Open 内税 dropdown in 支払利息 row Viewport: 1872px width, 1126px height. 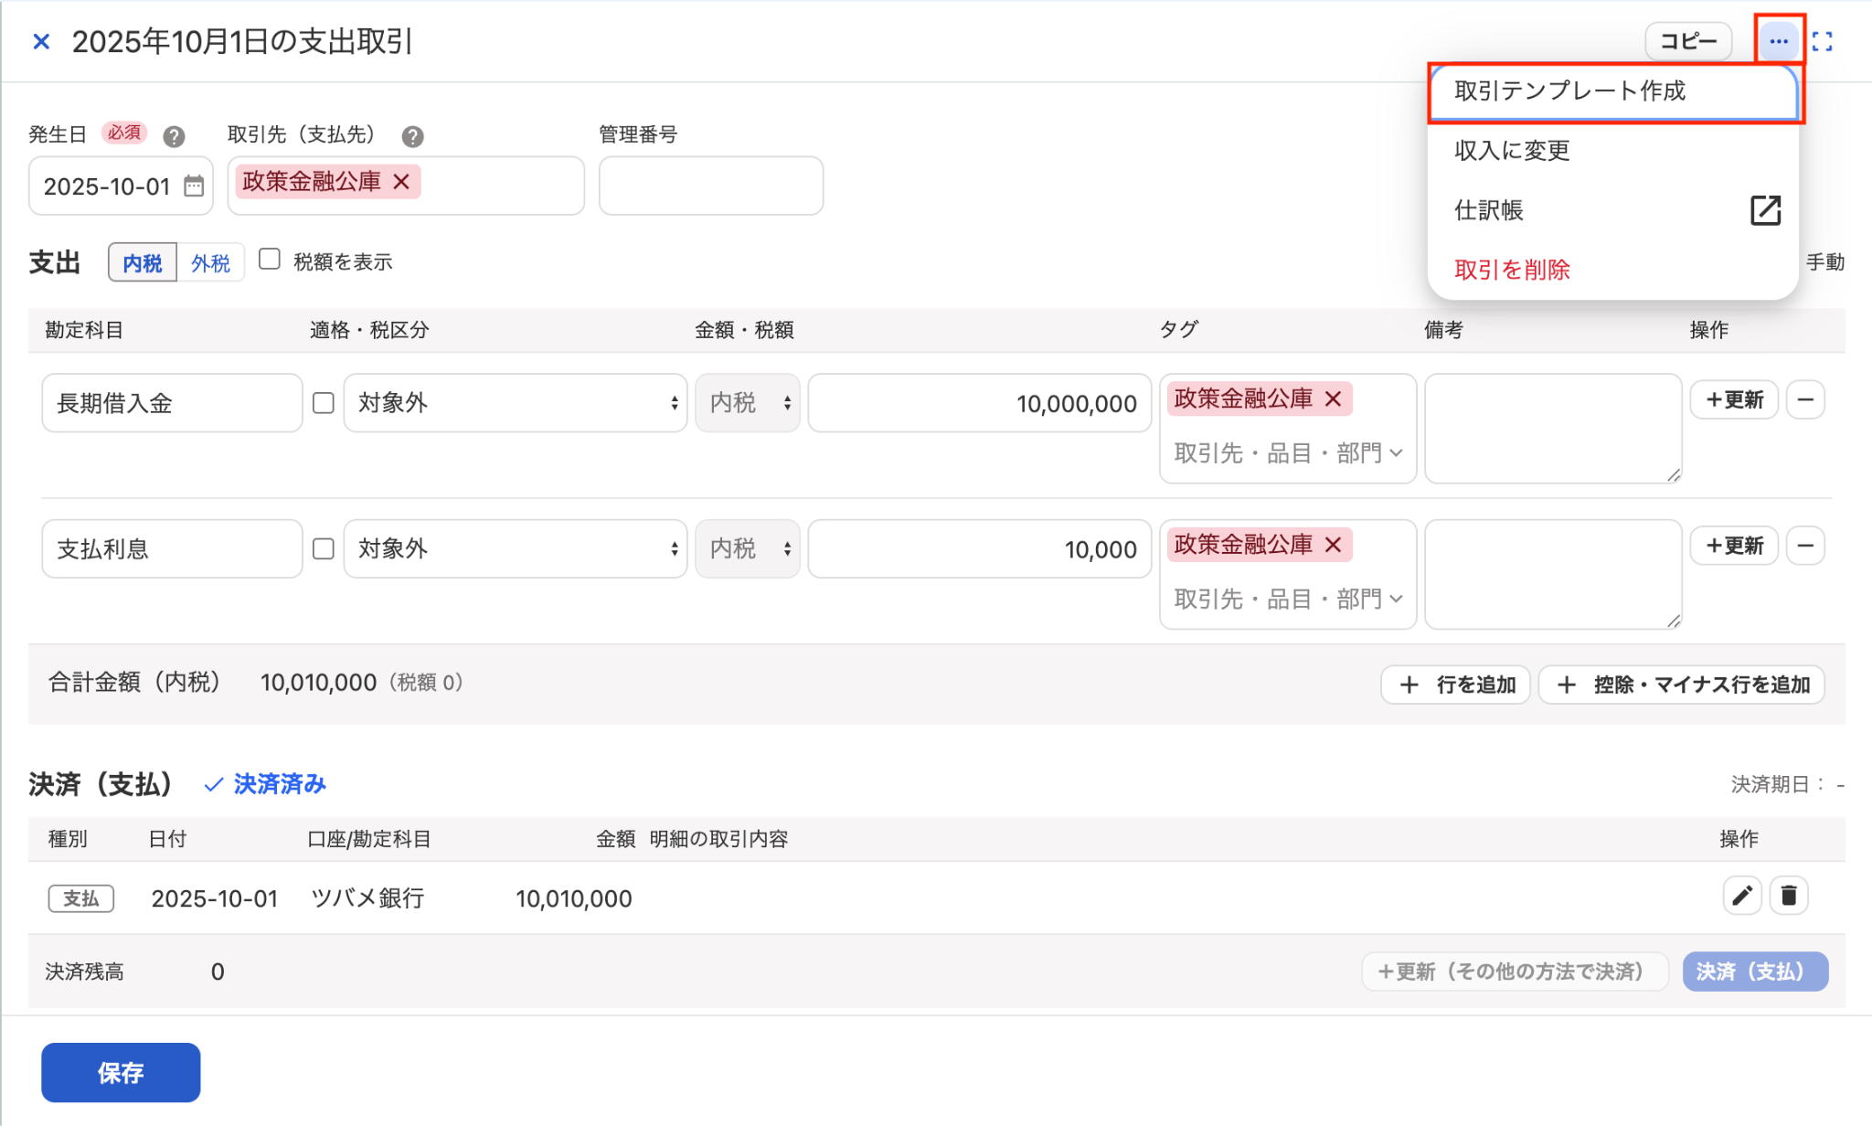tap(748, 549)
